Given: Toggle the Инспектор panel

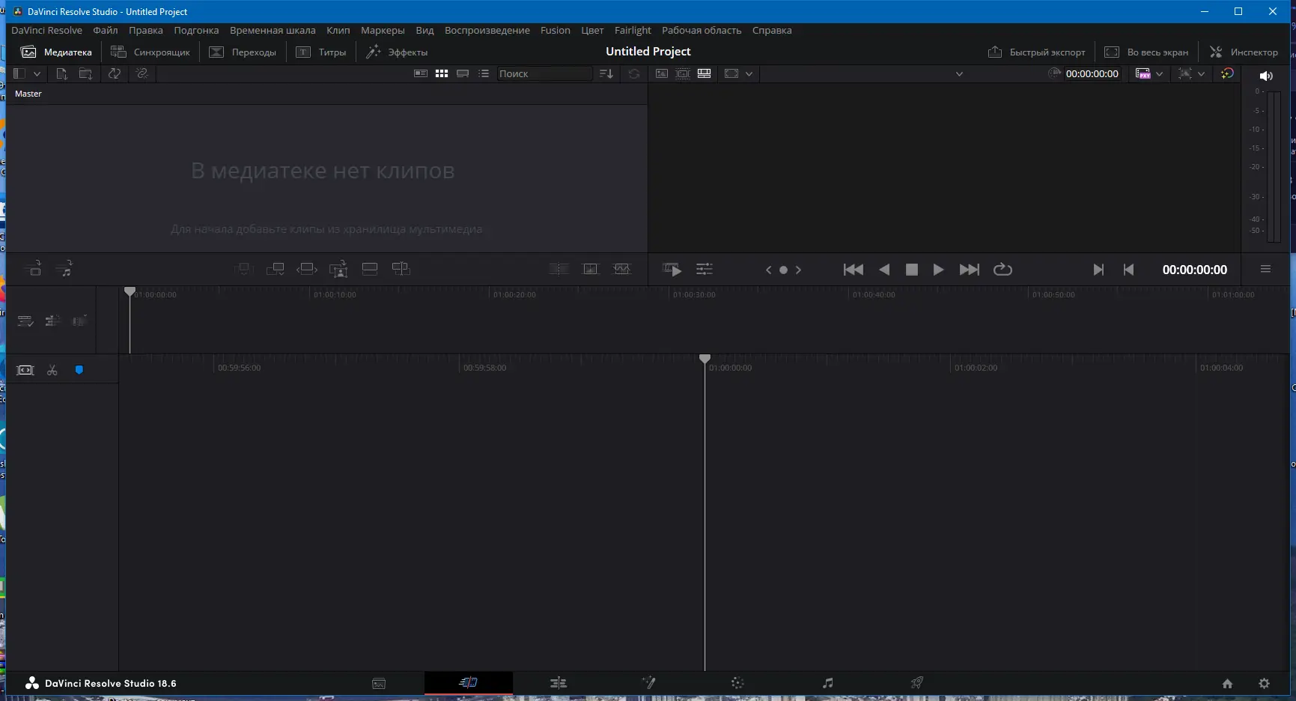Looking at the screenshot, I should pos(1244,52).
